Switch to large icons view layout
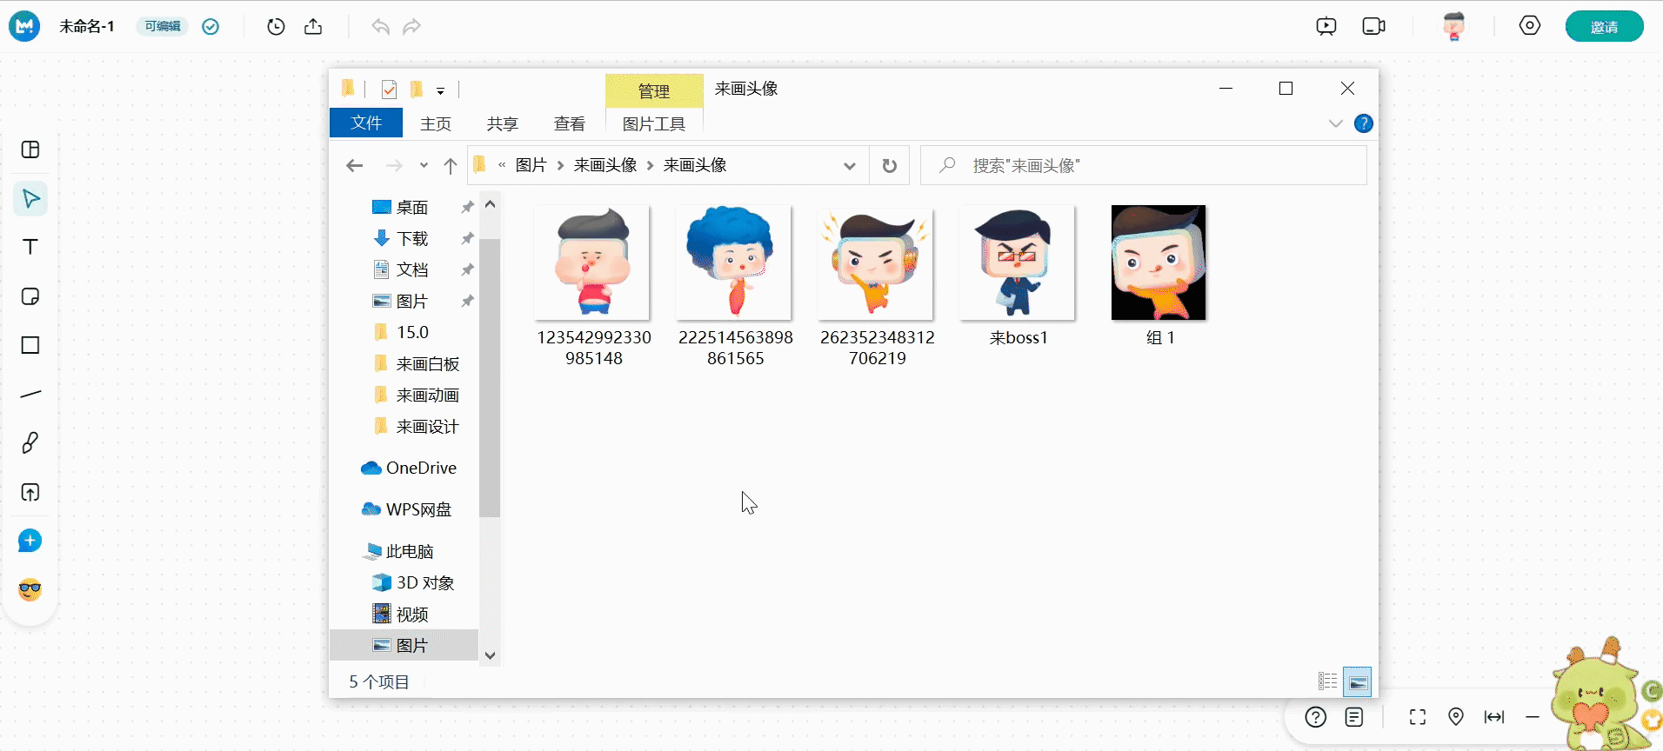 coord(1357,681)
